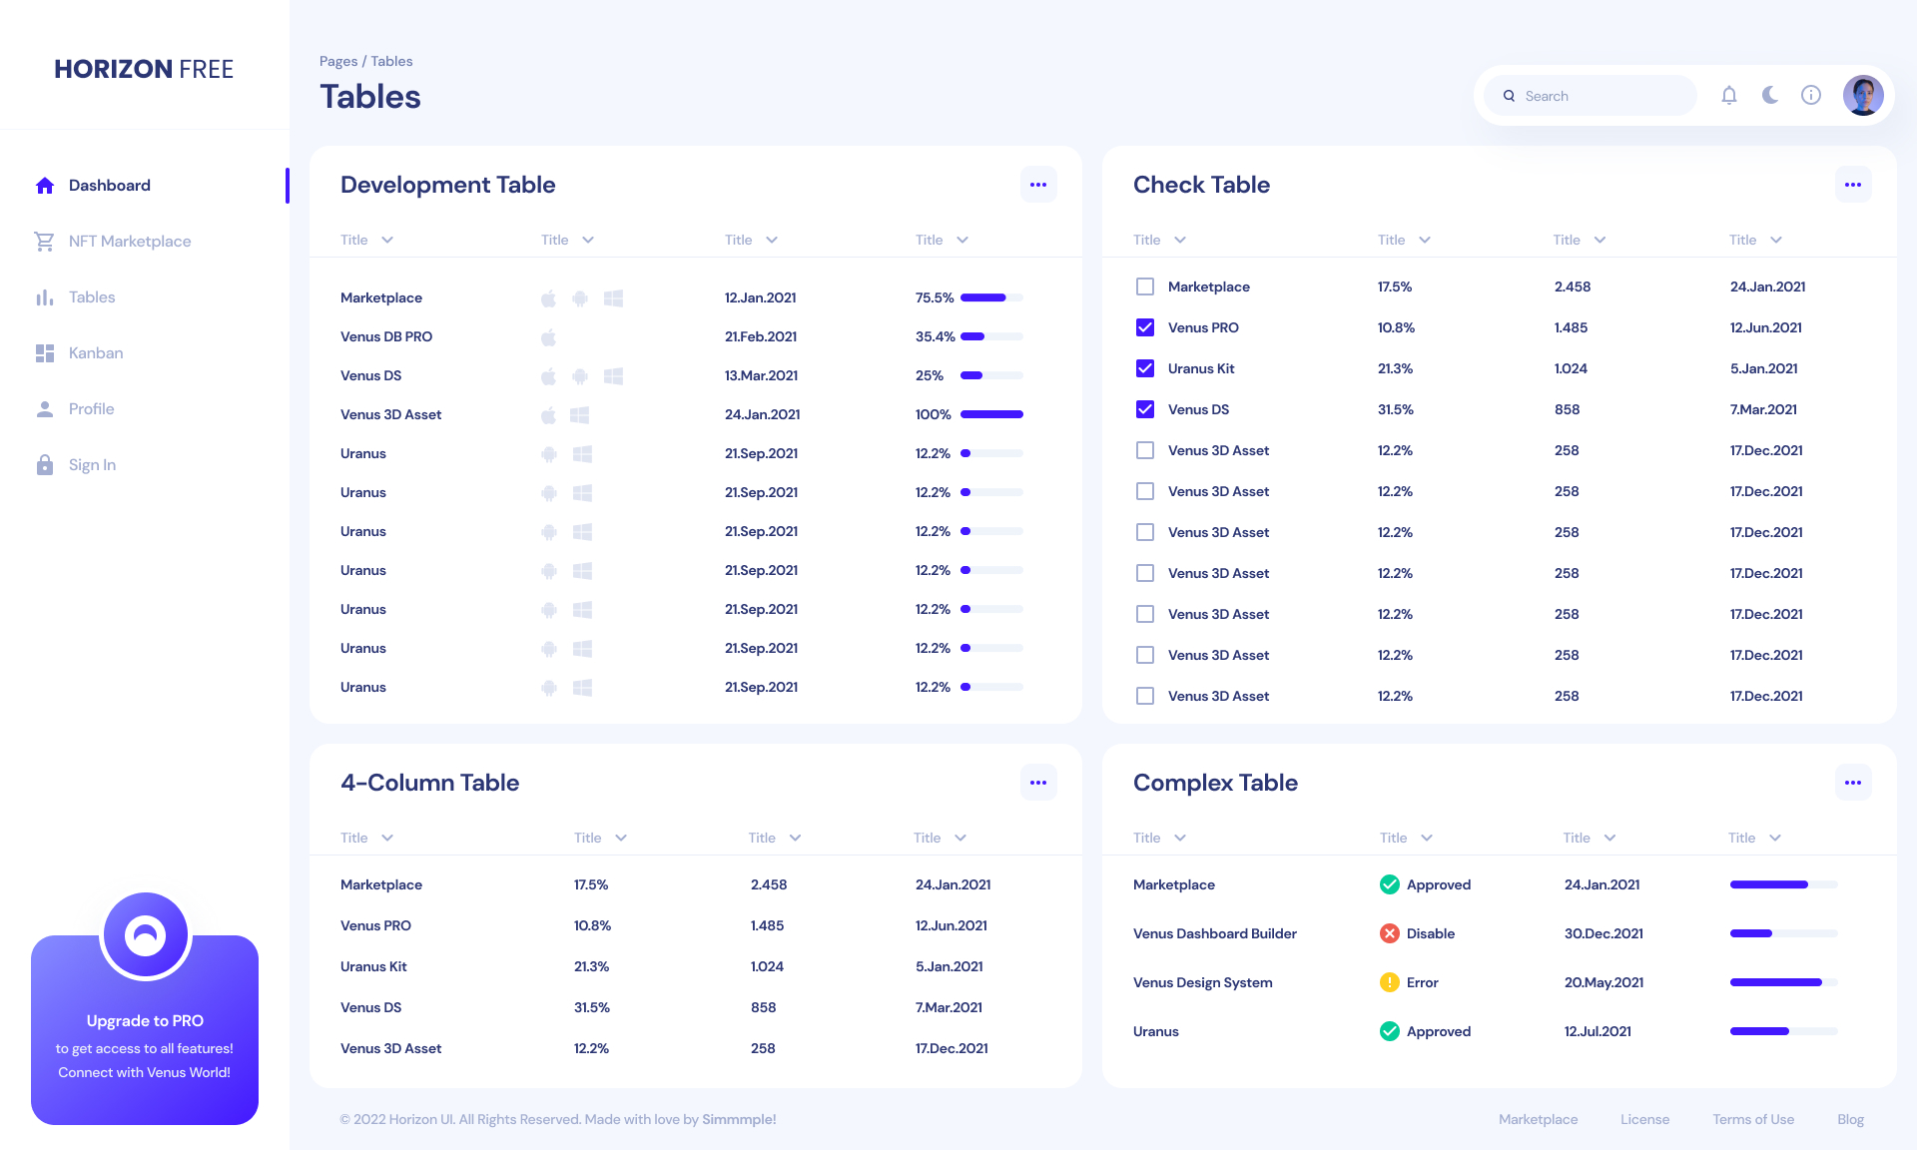Open 4-Column Table three-dot menu
Screen dimensions: 1917x1150
point(1038,783)
